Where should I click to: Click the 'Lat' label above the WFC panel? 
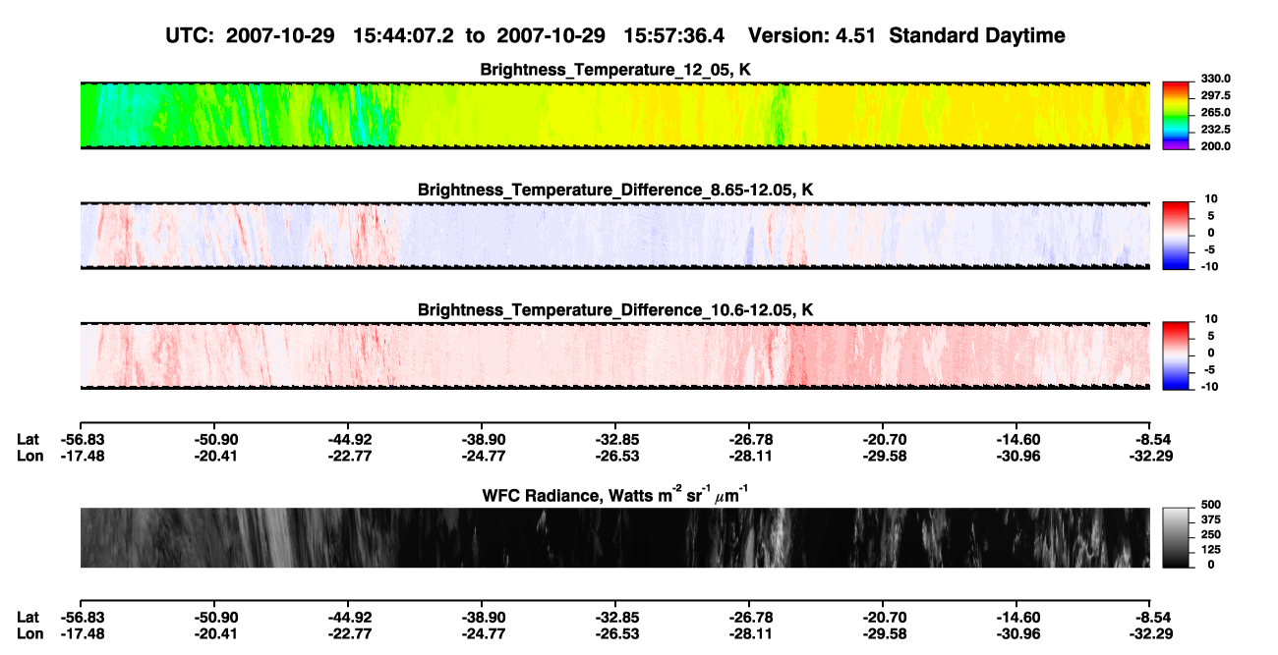pos(28,440)
